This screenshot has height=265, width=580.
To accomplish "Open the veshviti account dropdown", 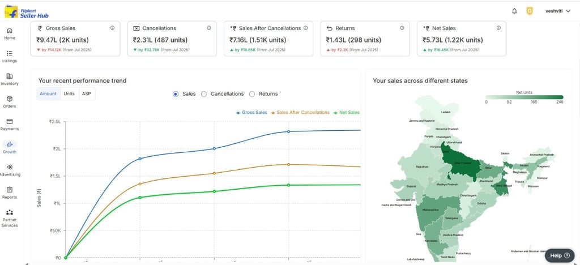I will (x=556, y=11).
